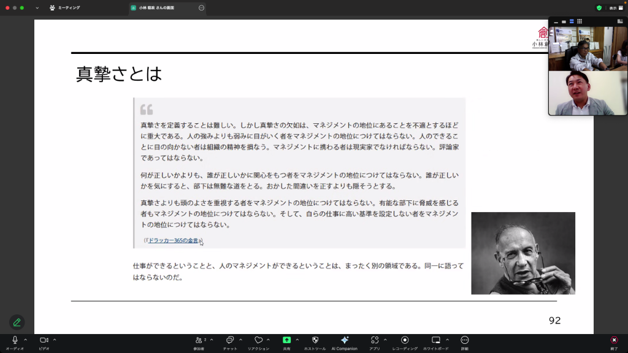The image size is (628, 353).
Task: Open the annotation pencil tool
Action: 17,322
